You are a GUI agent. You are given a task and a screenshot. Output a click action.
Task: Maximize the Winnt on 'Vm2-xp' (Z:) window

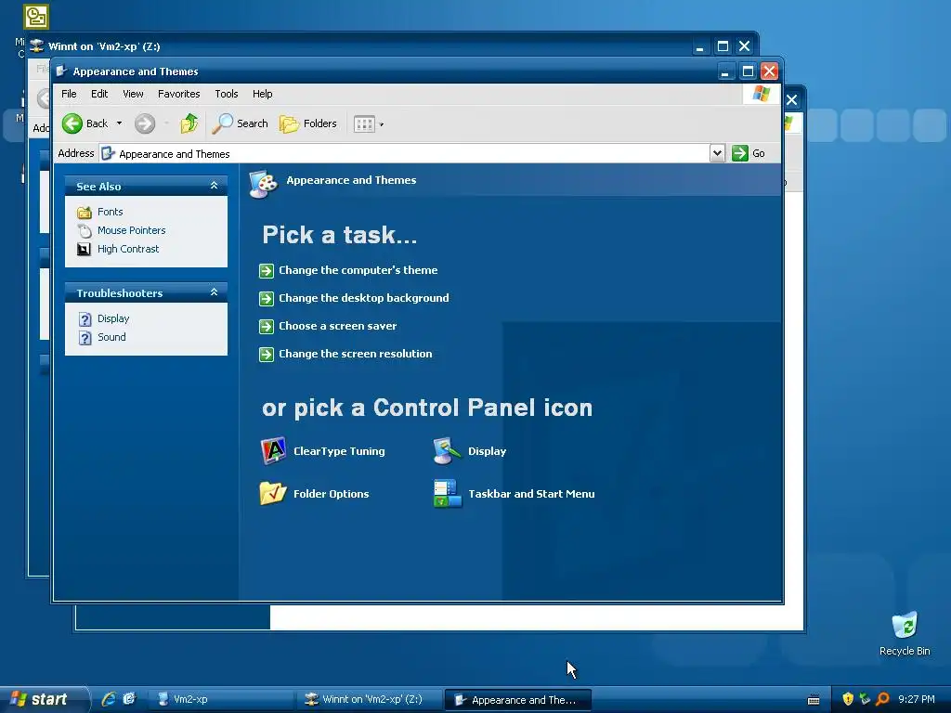tap(723, 46)
